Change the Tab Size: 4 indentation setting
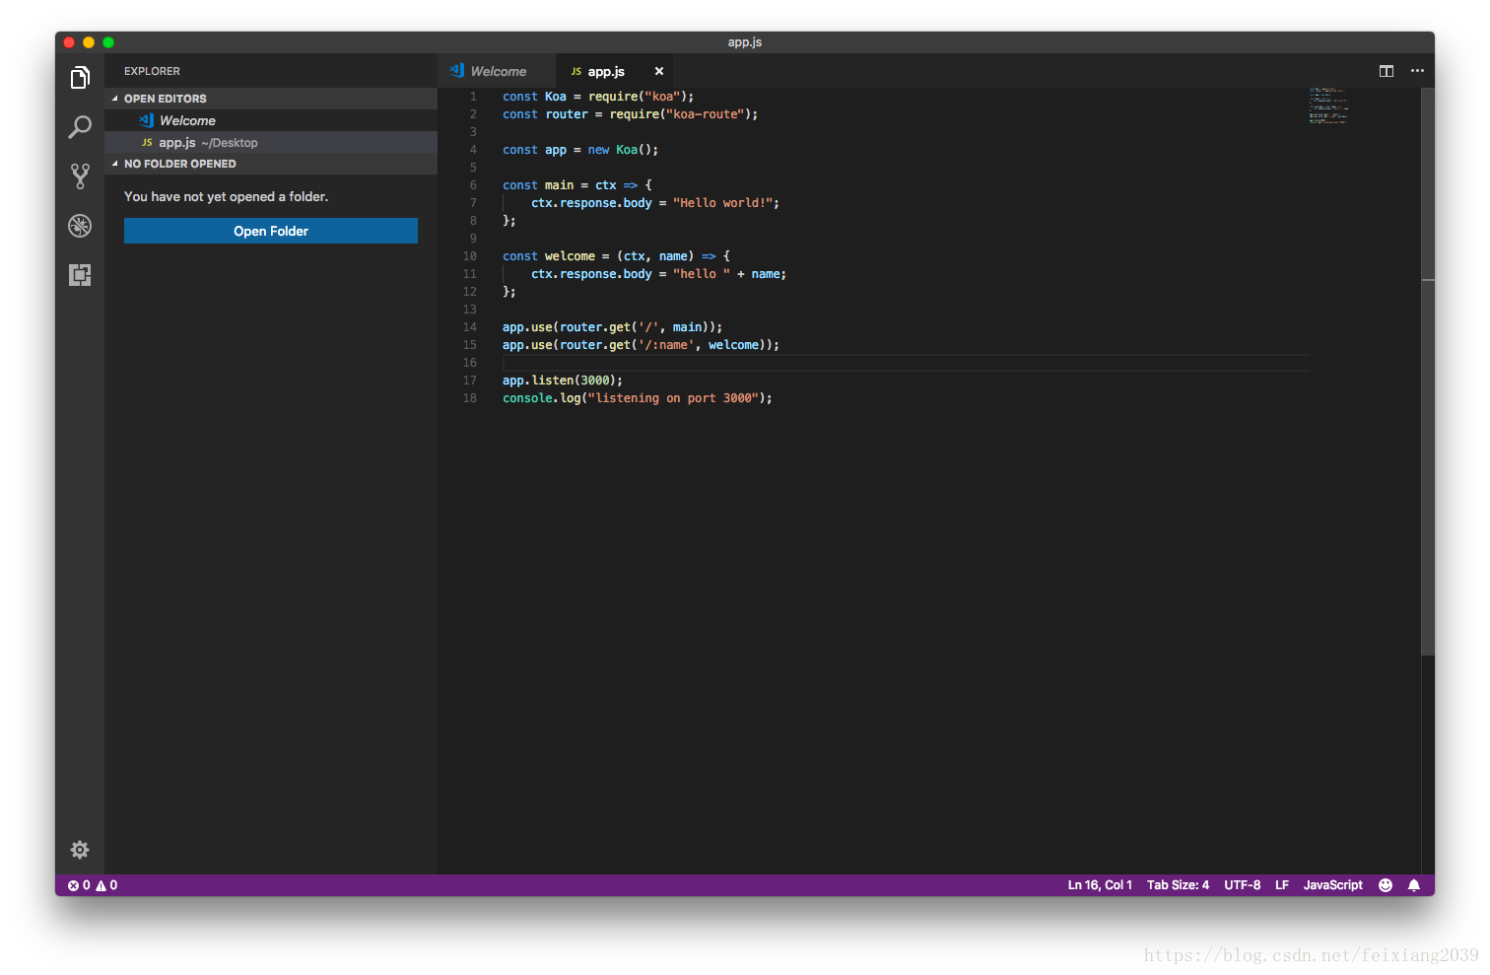 tap(1178, 885)
